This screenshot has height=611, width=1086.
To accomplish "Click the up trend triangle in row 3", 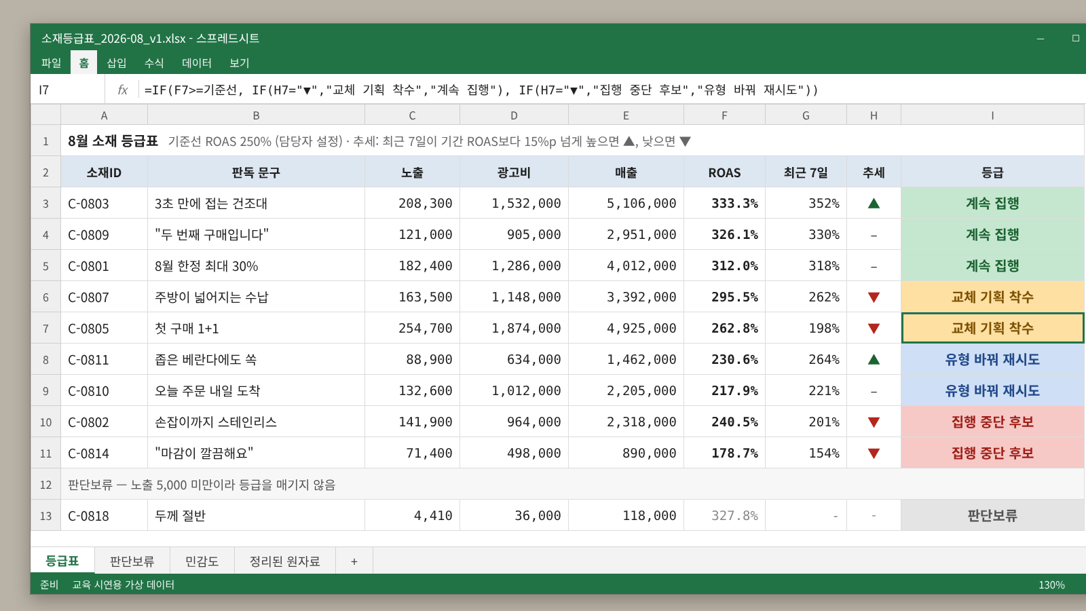I will coord(874,203).
